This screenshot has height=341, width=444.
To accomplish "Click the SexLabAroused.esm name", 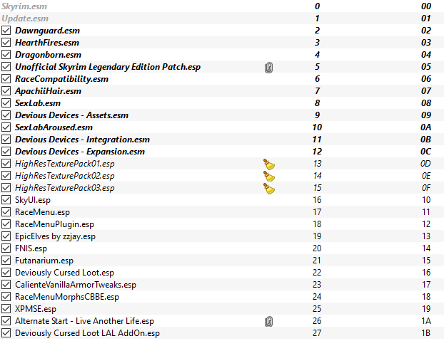I will [x=54, y=127].
